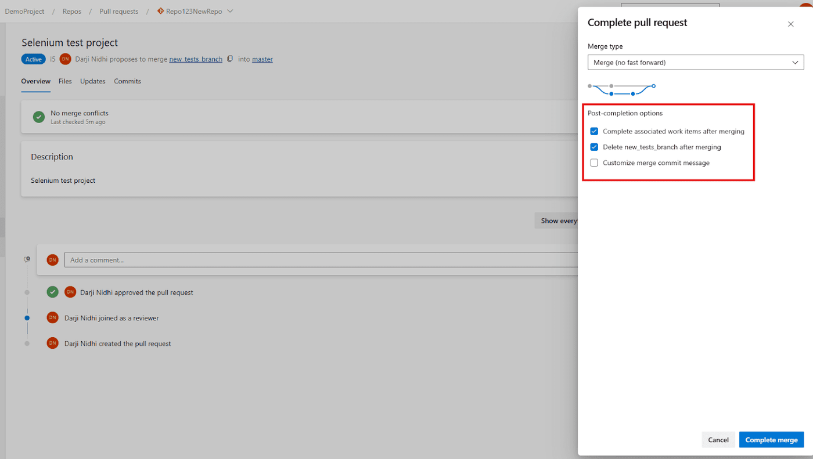
Task: Copy the new_tests_branch branch name
Action: pyautogui.click(x=230, y=59)
